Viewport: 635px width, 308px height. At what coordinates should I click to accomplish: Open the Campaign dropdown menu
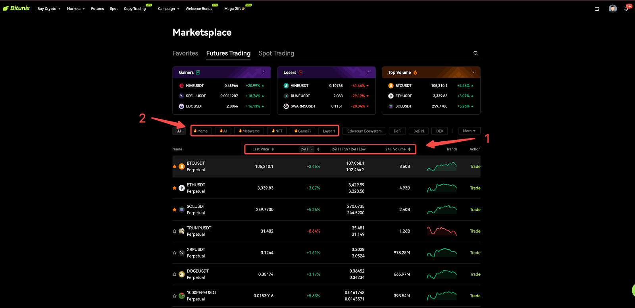(x=169, y=9)
